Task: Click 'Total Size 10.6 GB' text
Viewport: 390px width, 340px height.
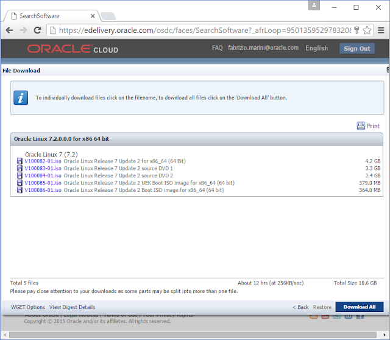Action: tap(355, 283)
